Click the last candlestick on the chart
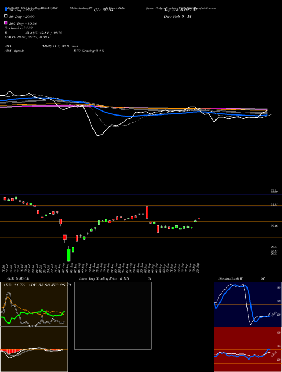The image size is (282, 372). point(199,218)
